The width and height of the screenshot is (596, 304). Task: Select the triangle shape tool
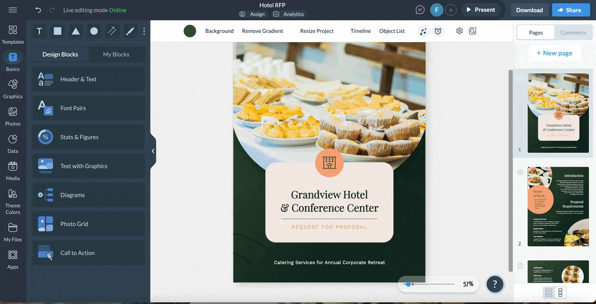75,31
